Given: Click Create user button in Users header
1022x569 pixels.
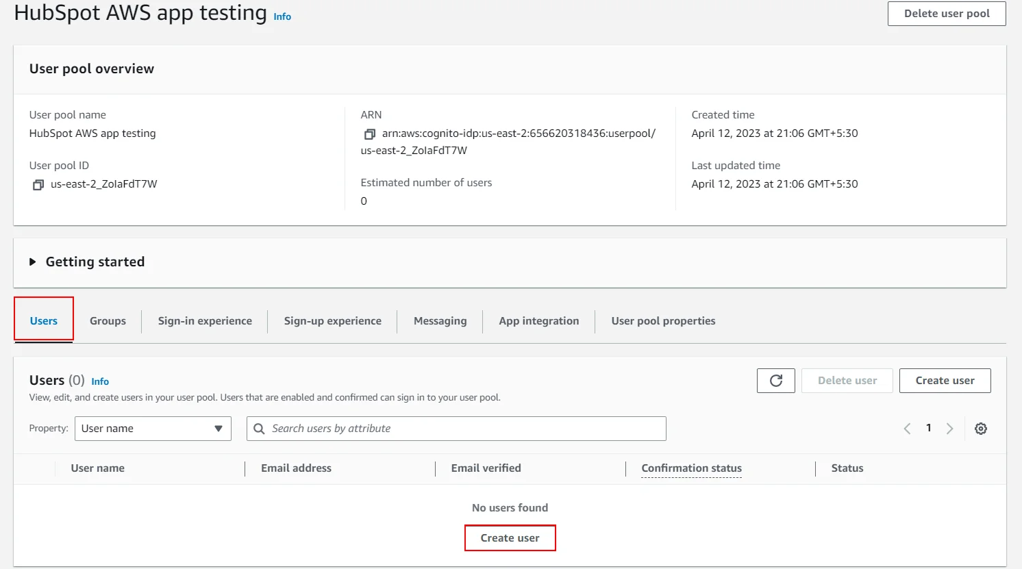Looking at the screenshot, I should 945,381.
